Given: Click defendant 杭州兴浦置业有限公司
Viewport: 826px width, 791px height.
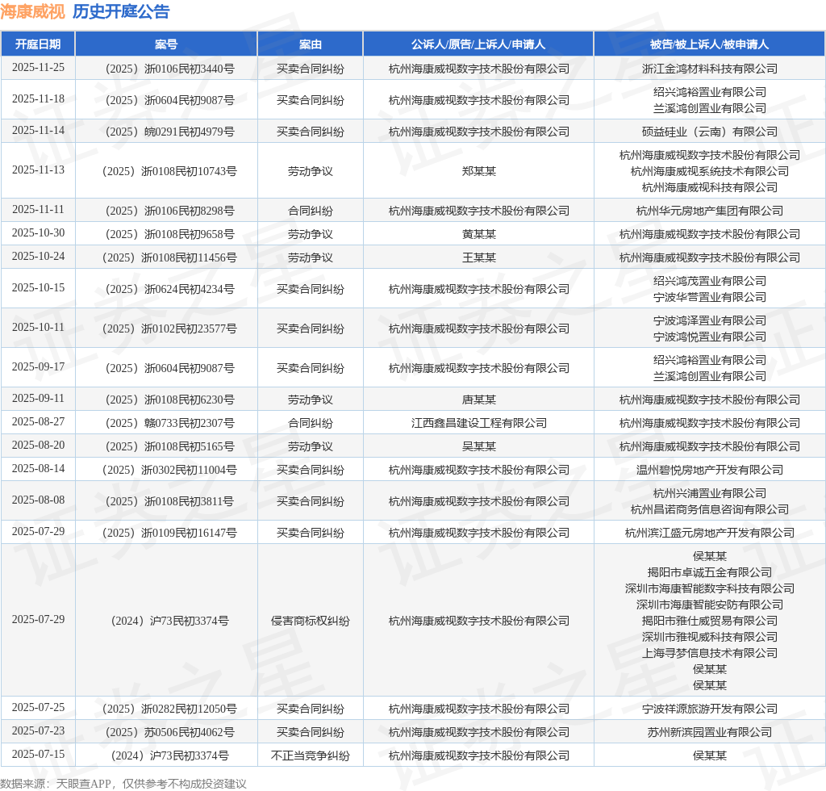Looking at the screenshot, I should 710,493.
